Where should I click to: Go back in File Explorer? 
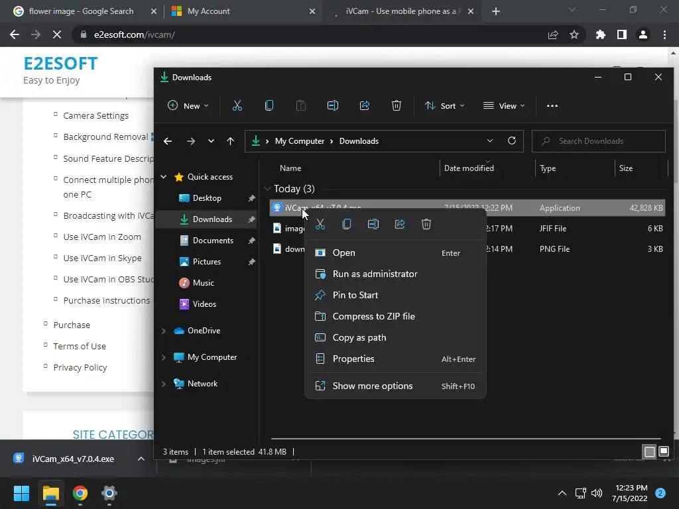[168, 141]
